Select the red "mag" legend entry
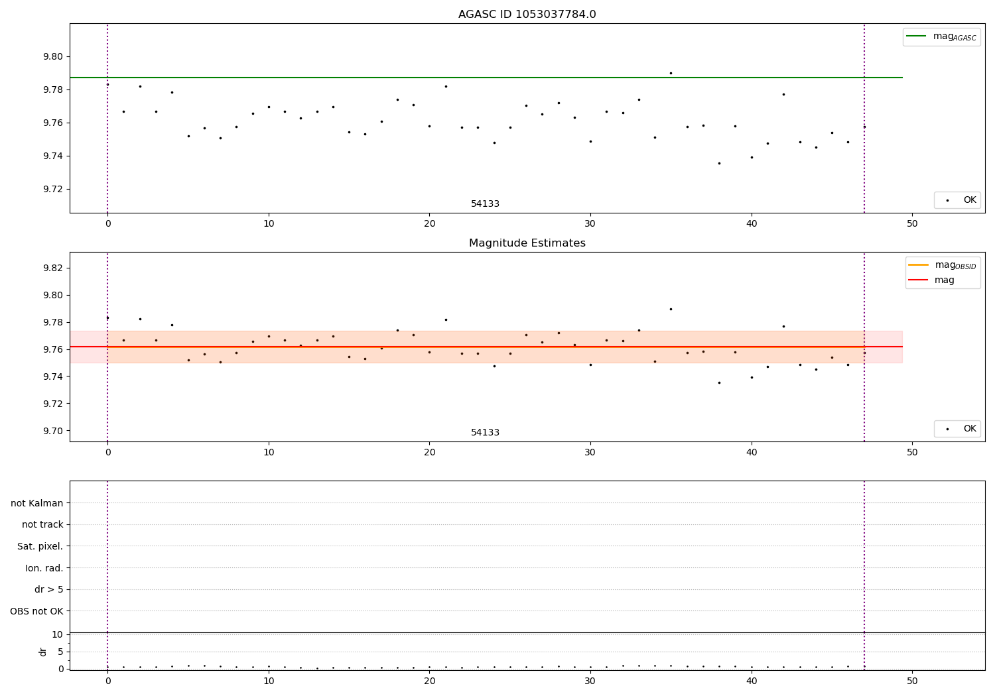 [931, 280]
